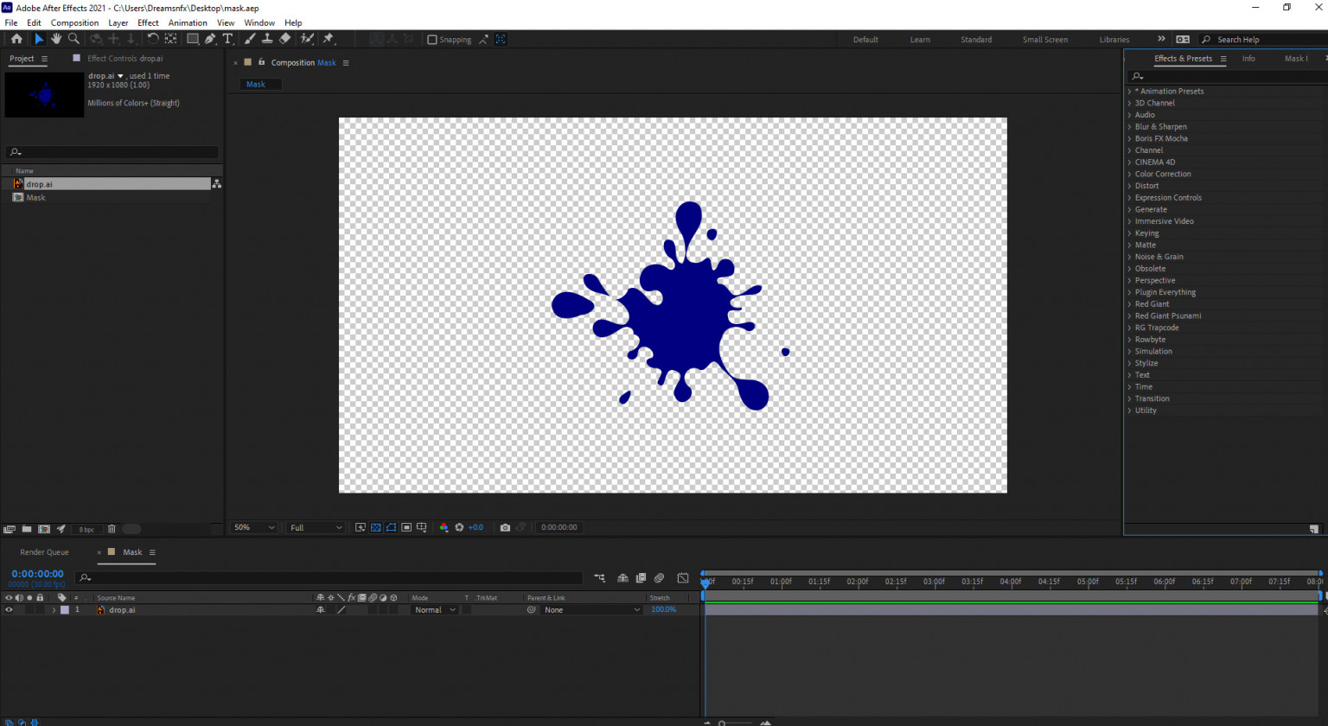Select the Pen tool
Image resolution: width=1328 pixels, height=726 pixels.
point(210,39)
